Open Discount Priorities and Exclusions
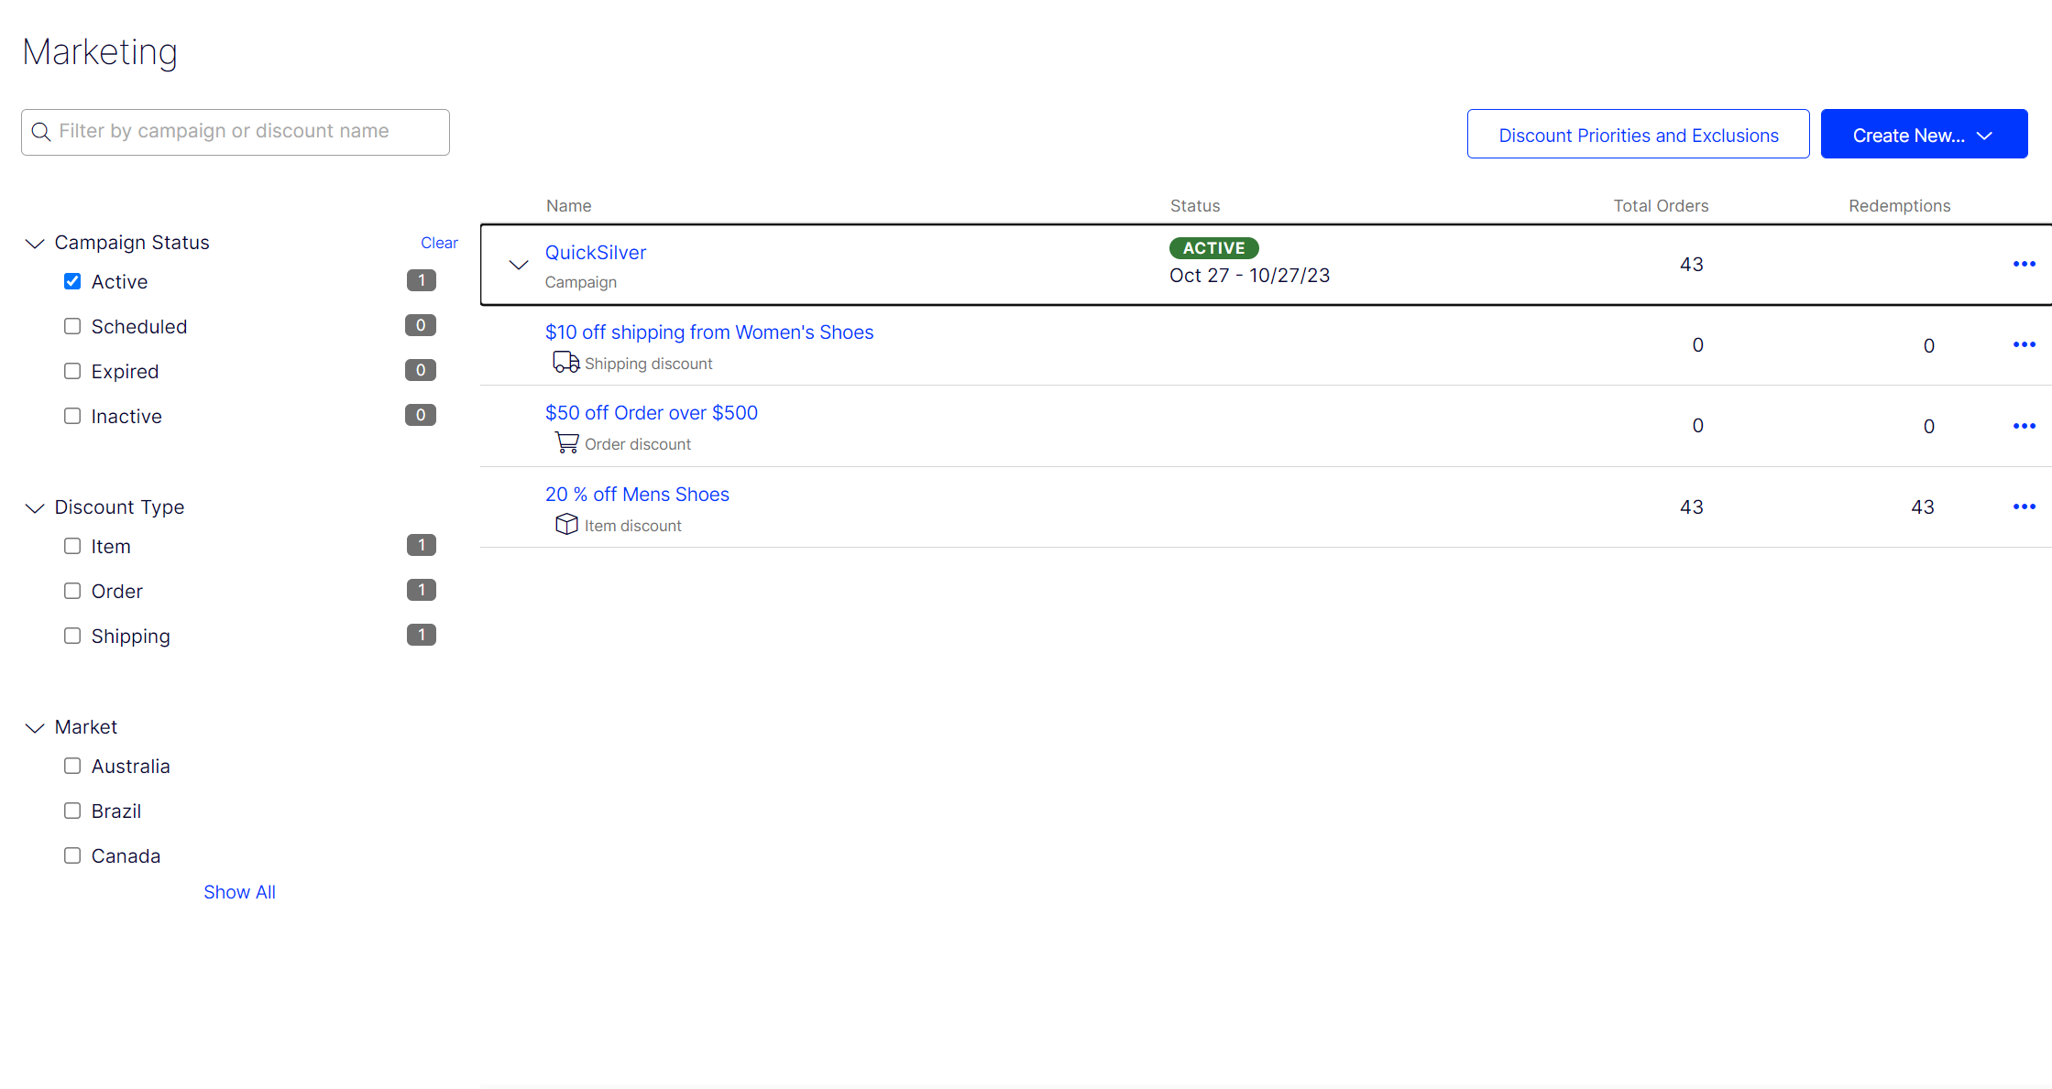2052x1089 pixels. point(1638,134)
